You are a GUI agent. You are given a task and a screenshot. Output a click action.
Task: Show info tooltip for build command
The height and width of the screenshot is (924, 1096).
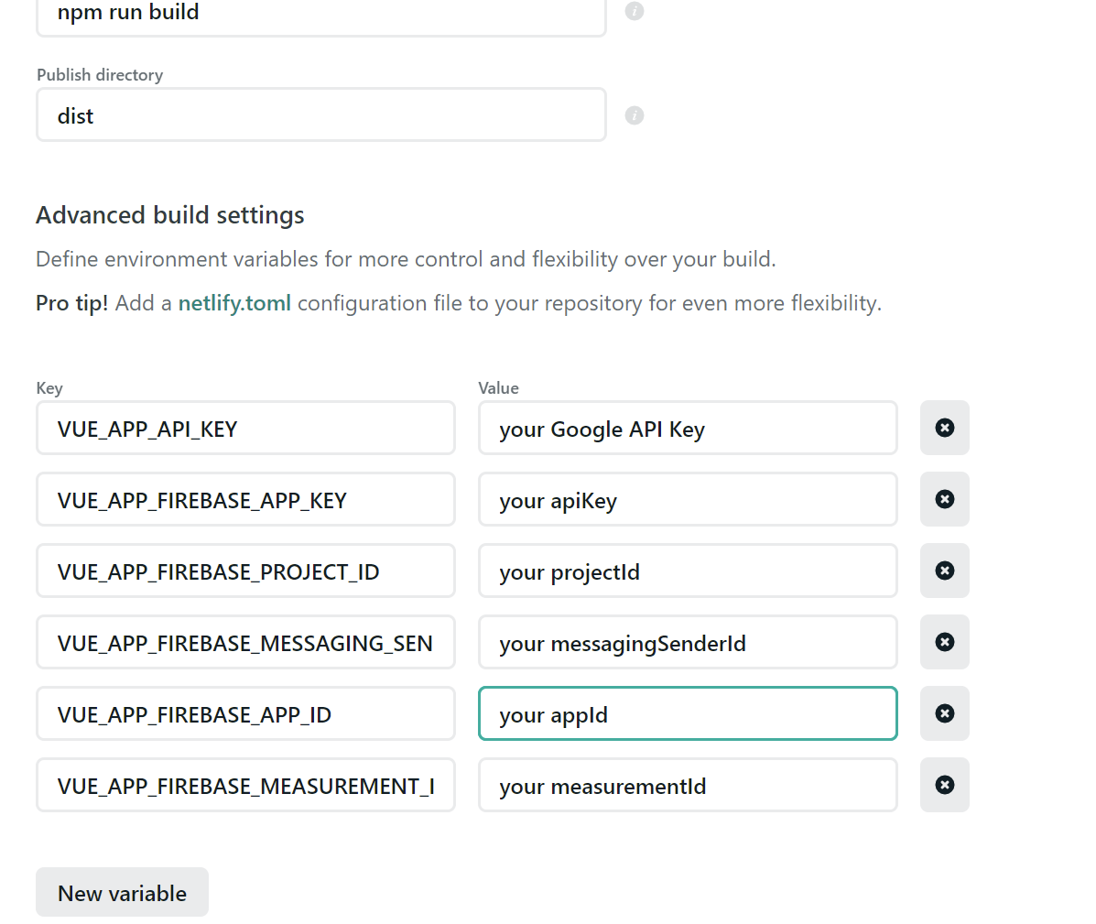[x=635, y=11]
